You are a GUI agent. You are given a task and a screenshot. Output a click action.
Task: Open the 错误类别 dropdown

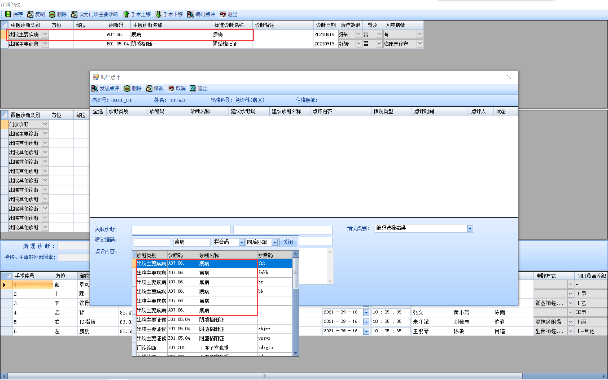[x=470, y=229]
